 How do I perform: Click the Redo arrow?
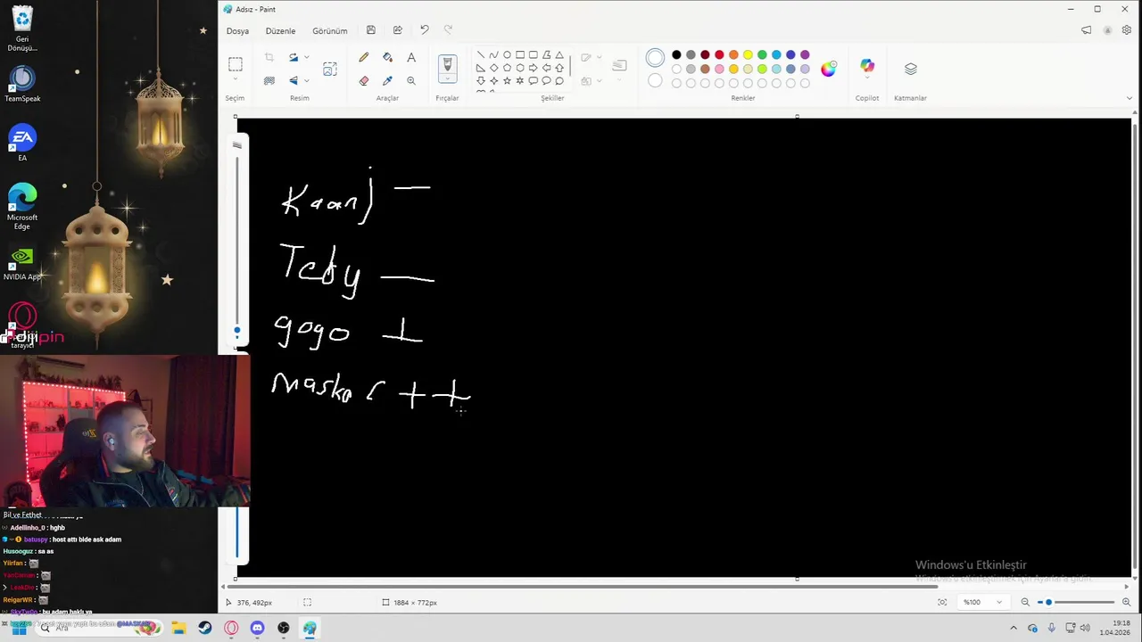(448, 30)
